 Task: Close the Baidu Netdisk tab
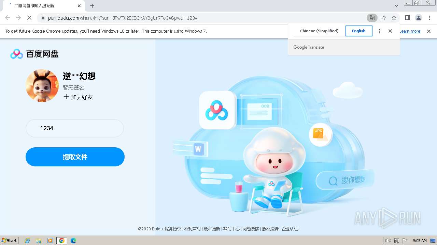(x=79, y=6)
